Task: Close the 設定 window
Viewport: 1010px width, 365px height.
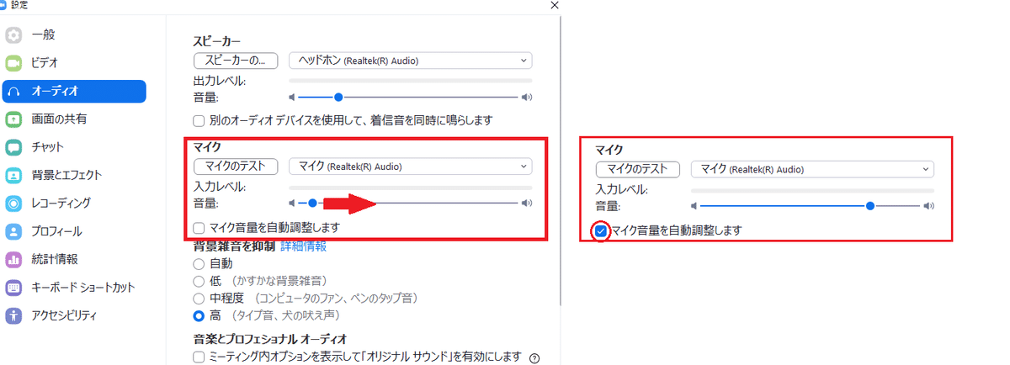Action: click(x=553, y=5)
